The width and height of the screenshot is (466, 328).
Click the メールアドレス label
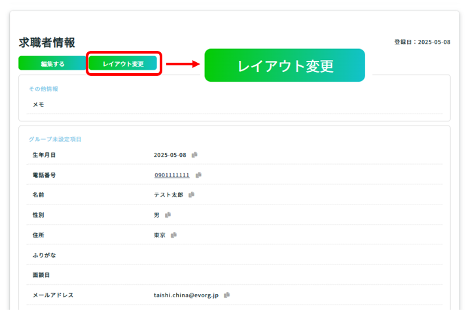pyautogui.click(x=53, y=295)
